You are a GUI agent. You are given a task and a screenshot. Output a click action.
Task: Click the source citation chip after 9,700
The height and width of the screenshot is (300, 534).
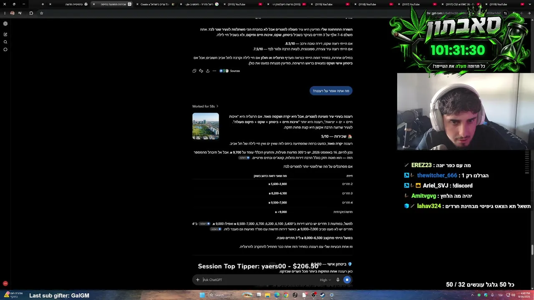point(244,158)
